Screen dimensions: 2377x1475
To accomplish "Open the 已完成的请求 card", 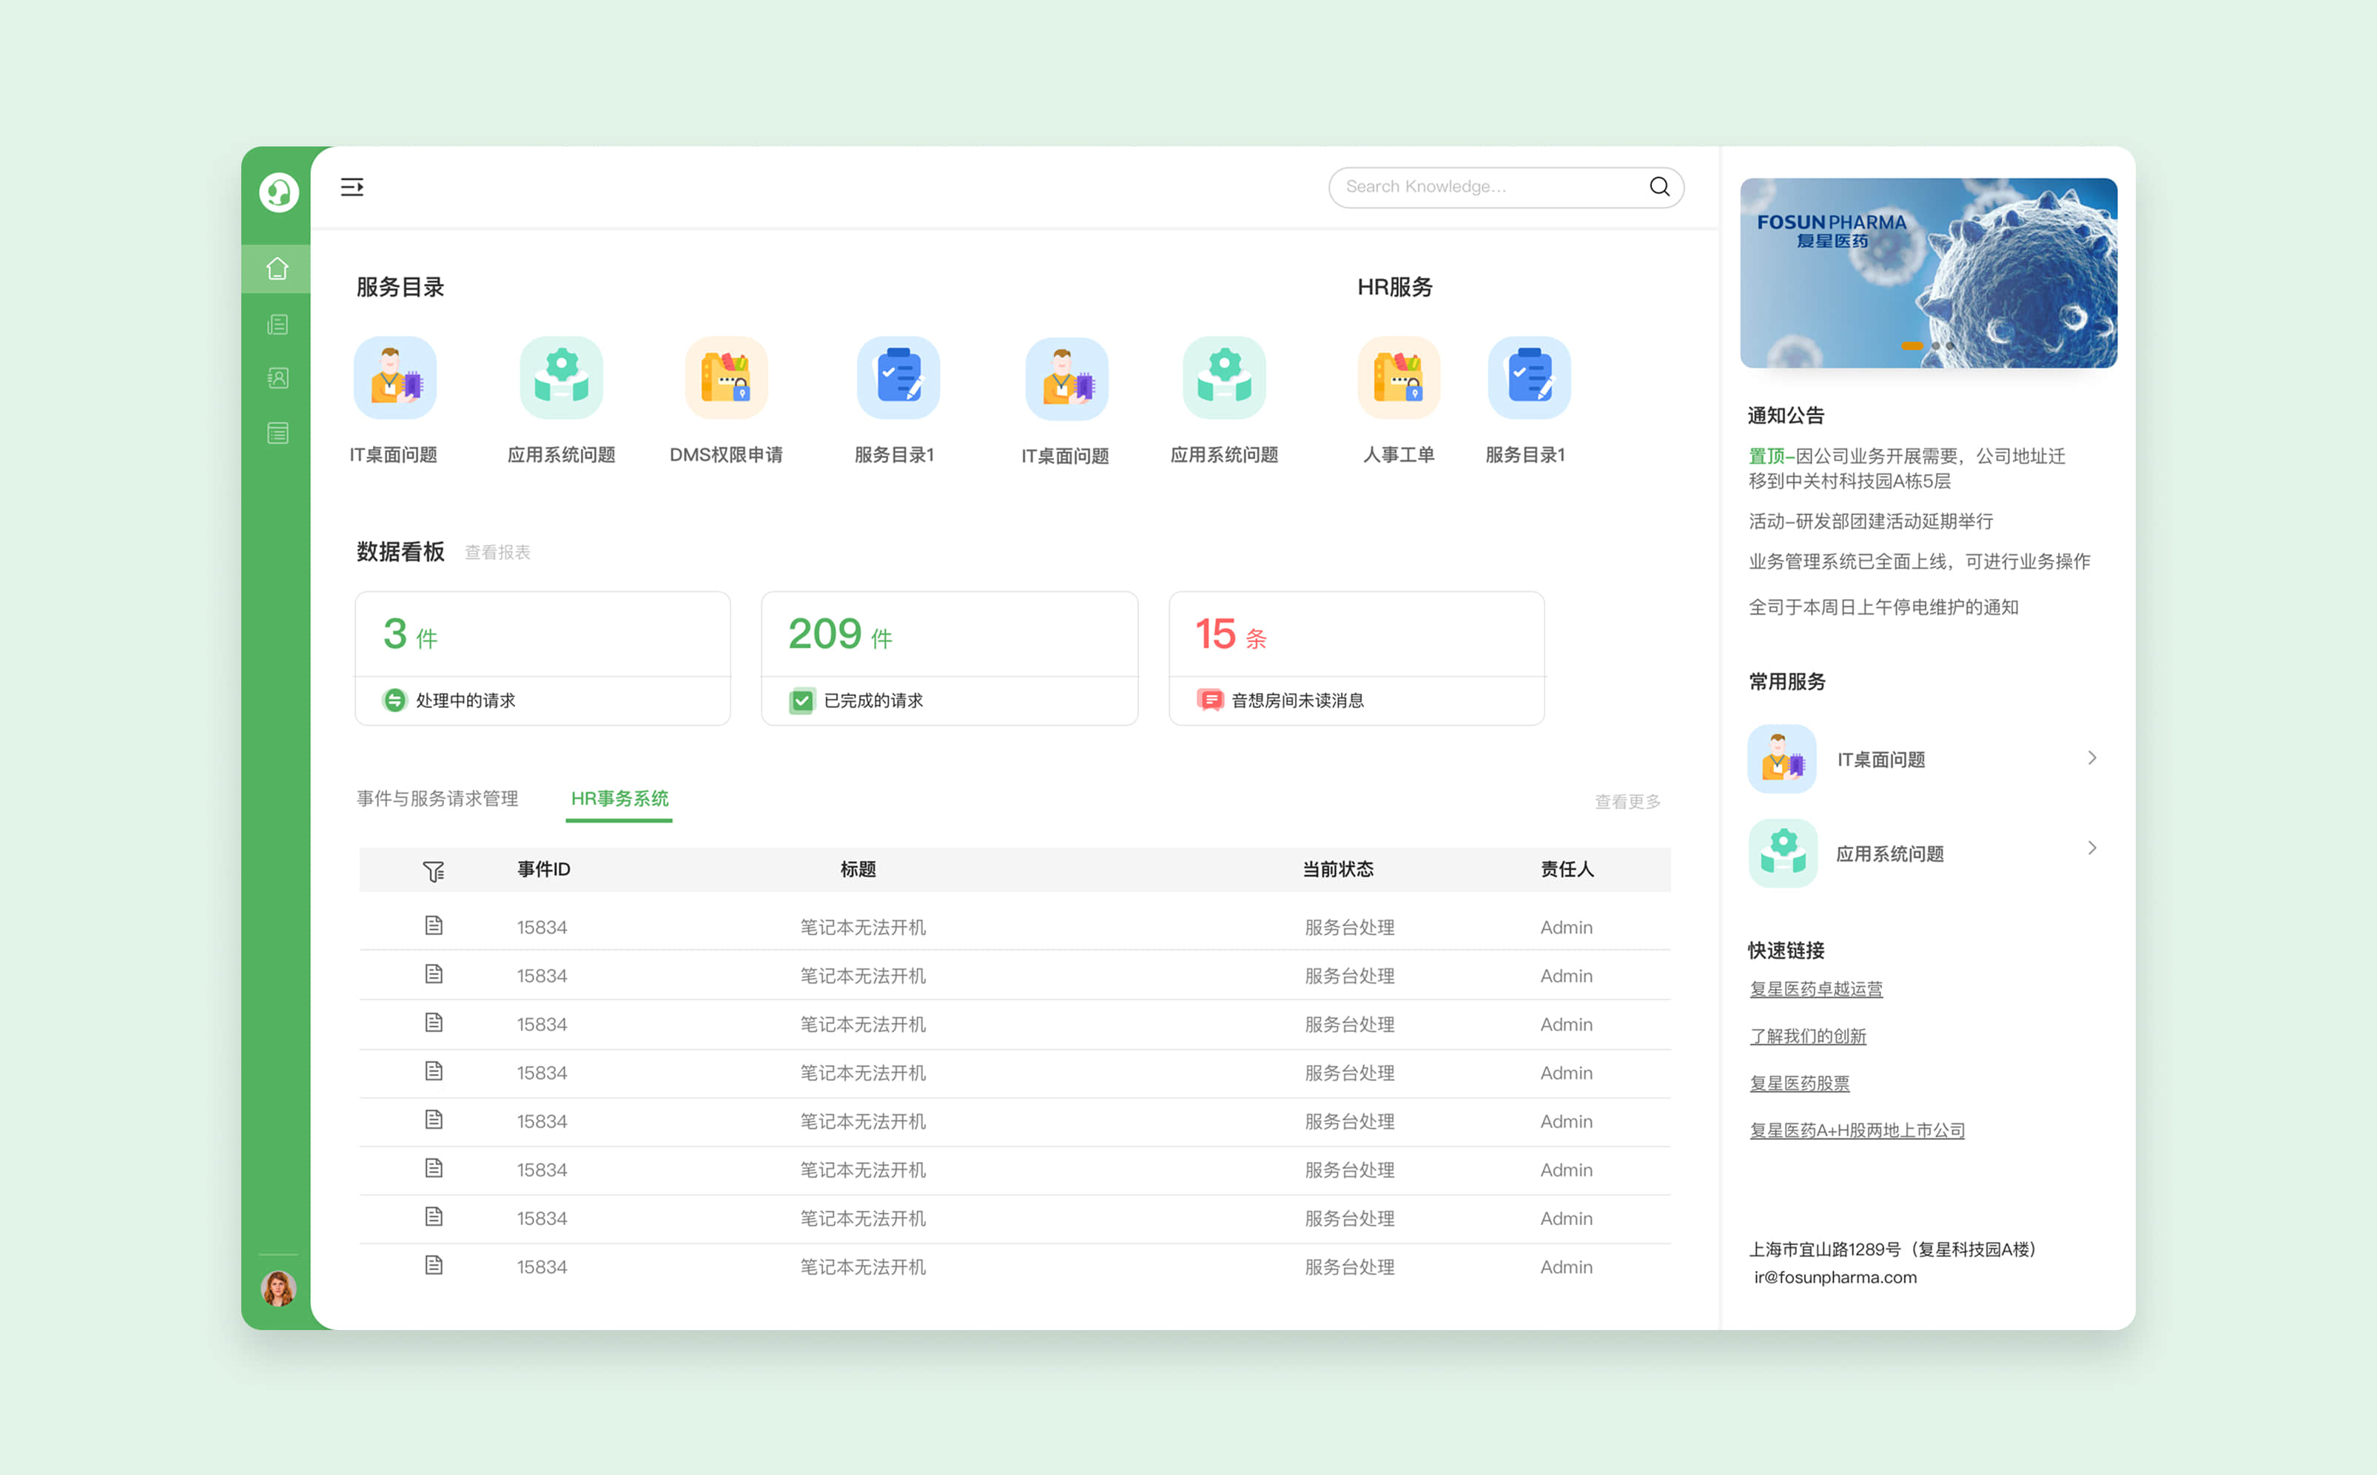I will pos(949,658).
